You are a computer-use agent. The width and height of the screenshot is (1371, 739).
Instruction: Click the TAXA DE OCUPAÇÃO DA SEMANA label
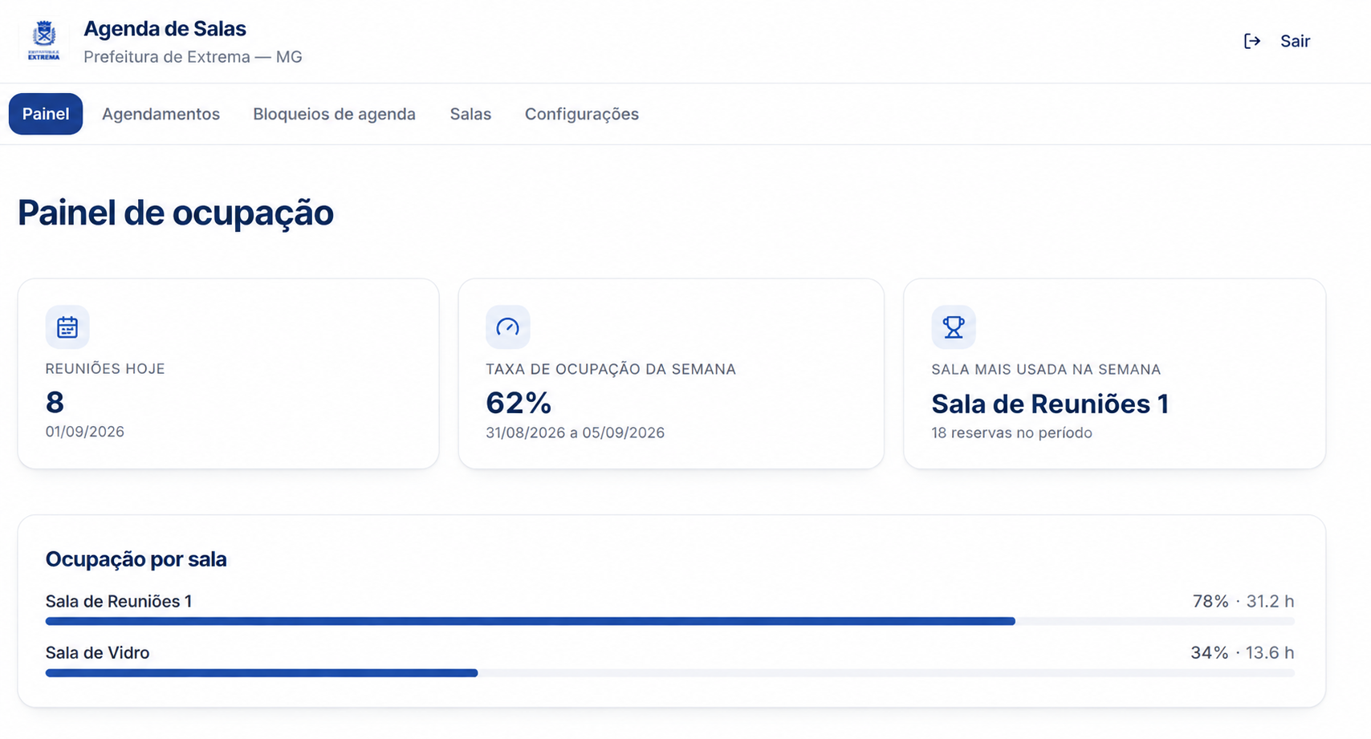coord(611,369)
